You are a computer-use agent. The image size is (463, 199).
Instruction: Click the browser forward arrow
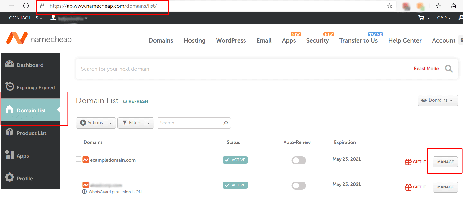pyautogui.click(x=11, y=6)
